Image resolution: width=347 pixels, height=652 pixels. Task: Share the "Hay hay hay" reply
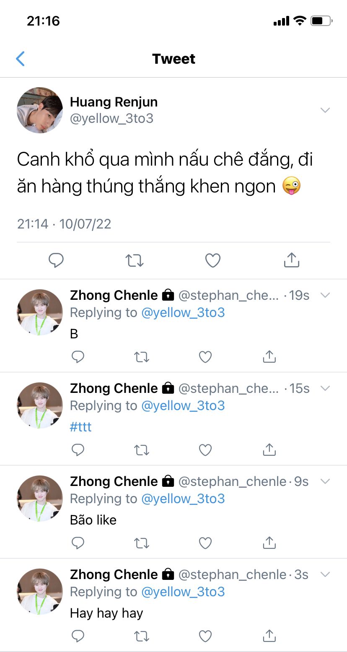tap(269, 636)
